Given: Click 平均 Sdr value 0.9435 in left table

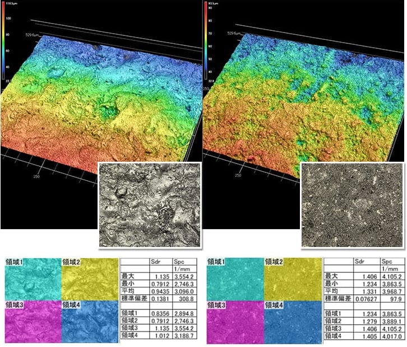Looking at the screenshot, I should [159, 290].
